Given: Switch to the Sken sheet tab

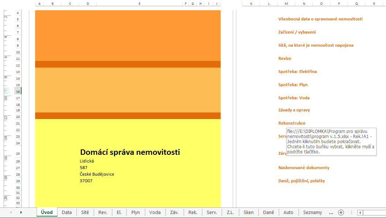Looking at the screenshot, I should coord(248,213).
